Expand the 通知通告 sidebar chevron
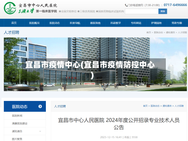 [x=40, y=131]
